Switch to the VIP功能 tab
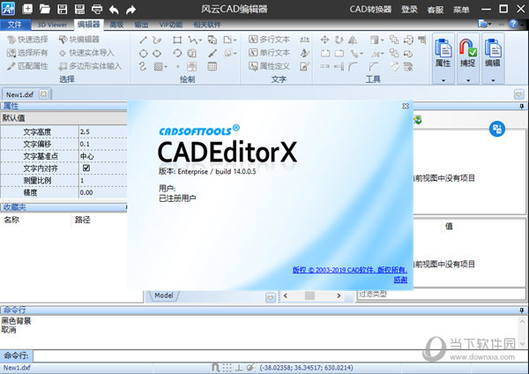The image size is (529, 374). [x=171, y=25]
